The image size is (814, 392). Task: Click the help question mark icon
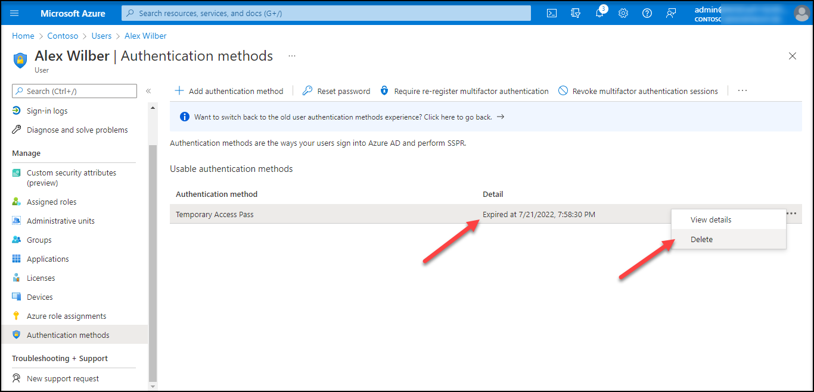click(647, 13)
